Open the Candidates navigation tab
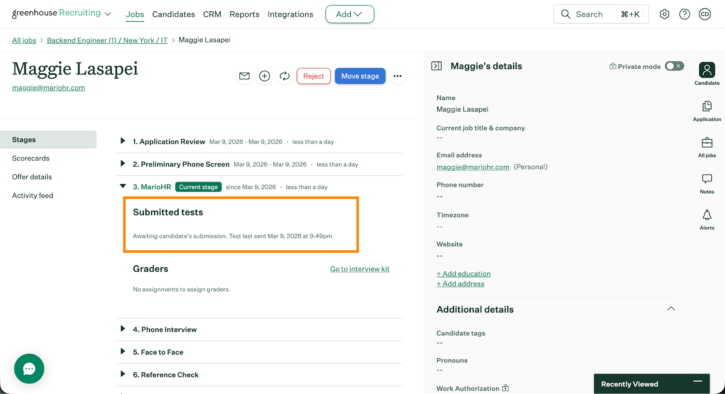This screenshot has height=394, width=725. pos(174,14)
